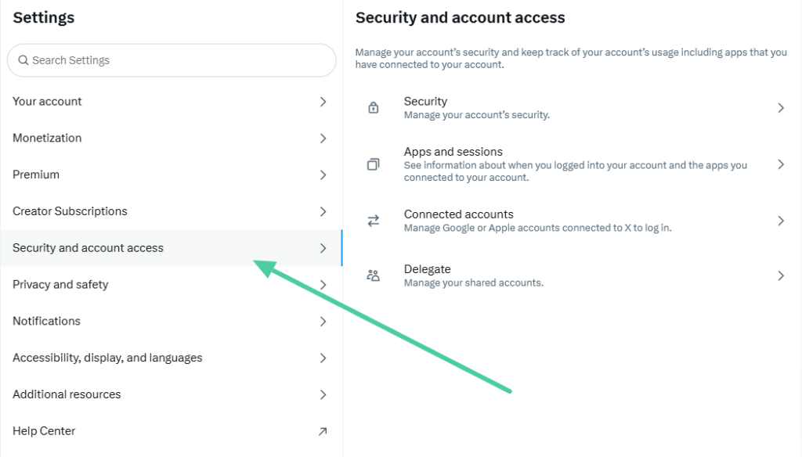Select the Monetization menu item

click(171, 138)
